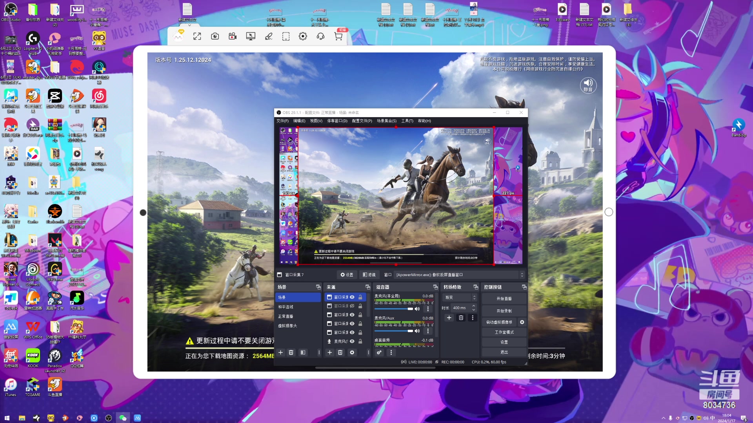The width and height of the screenshot is (753, 423).
Task: Enable 工作室模式 studio mode
Action: 504,332
